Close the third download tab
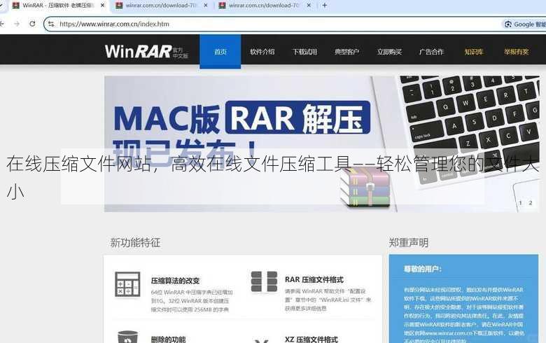 coord(309,6)
